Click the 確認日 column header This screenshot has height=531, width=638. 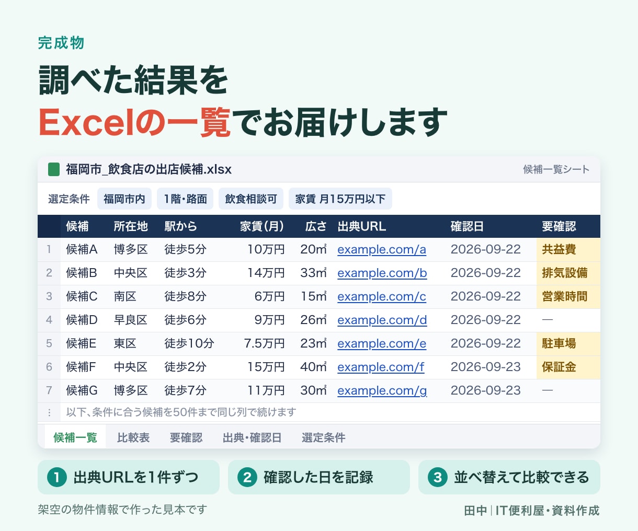(x=468, y=226)
